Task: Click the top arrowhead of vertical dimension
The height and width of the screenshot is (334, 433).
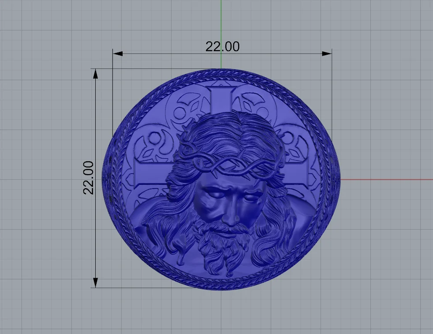Action: coord(95,74)
